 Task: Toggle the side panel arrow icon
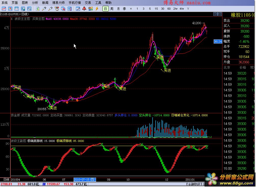click(x=70, y=9)
